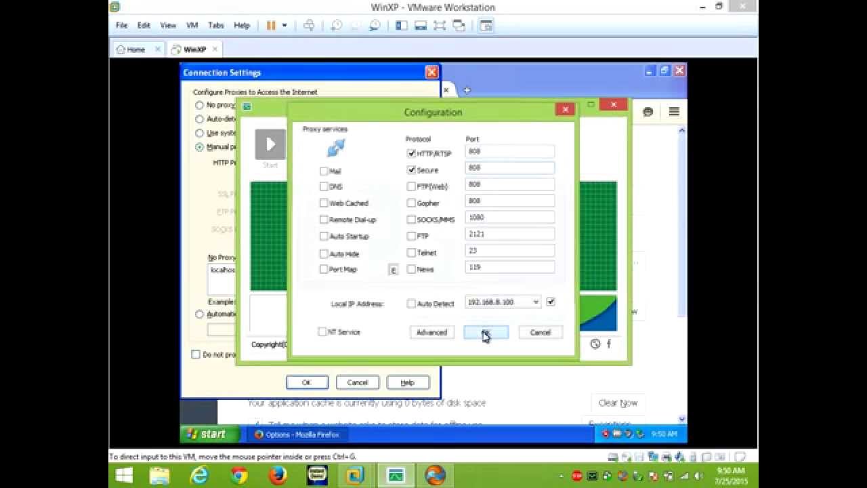This screenshot has width=867, height=488.
Task: Click the Options - Mozilla Firefox taskbar item
Action: coord(297,434)
